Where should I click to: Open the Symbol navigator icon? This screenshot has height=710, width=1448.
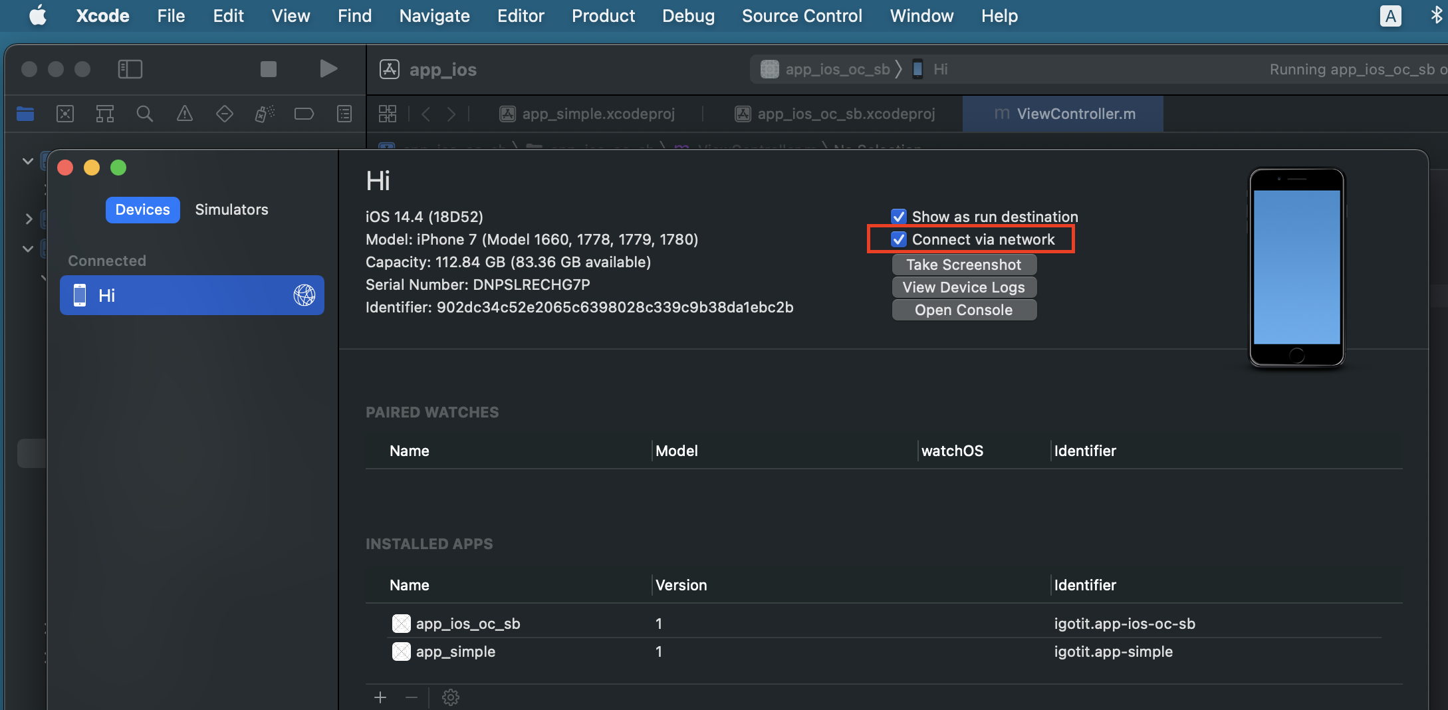click(105, 114)
